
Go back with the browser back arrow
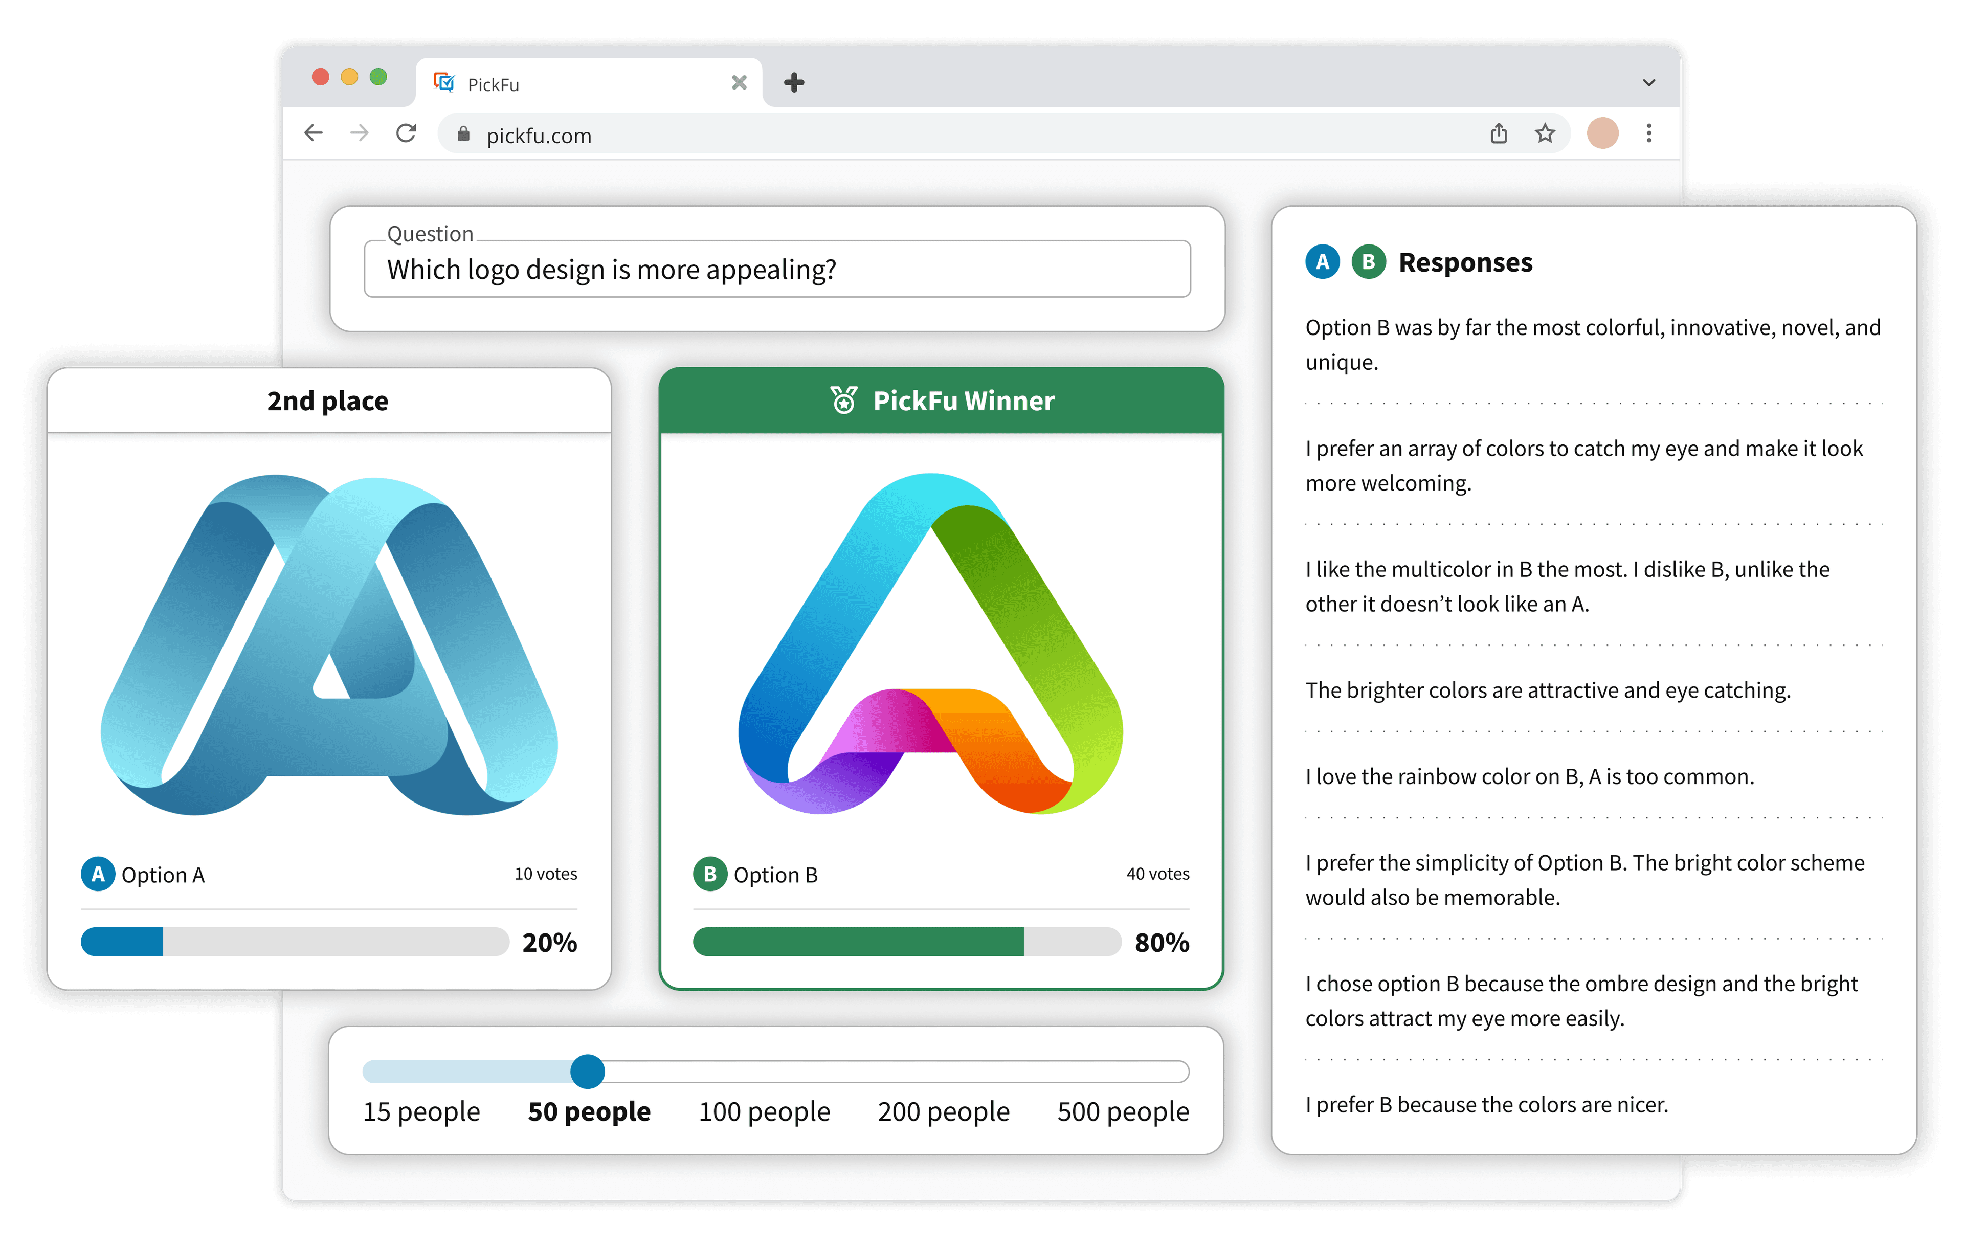point(313,133)
